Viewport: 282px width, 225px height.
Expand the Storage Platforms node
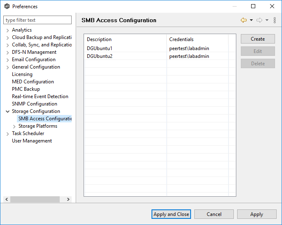[14, 126]
